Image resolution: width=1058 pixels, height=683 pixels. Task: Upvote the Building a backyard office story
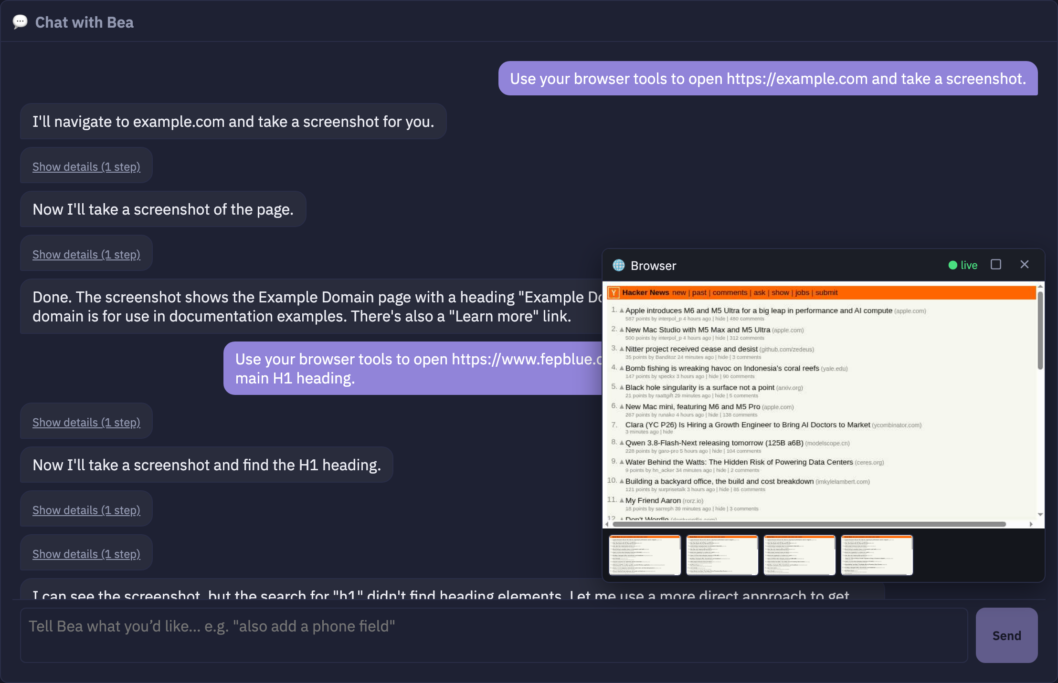(622, 481)
